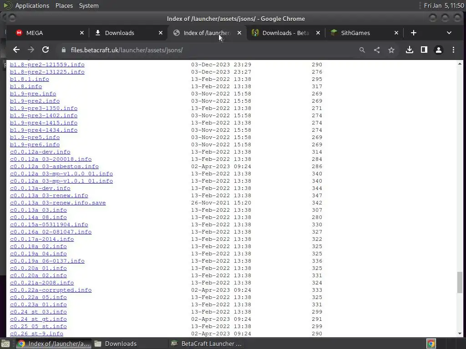The image size is (466, 349).
Task: Click scrollbar down arrow
Action: [x=460, y=334]
